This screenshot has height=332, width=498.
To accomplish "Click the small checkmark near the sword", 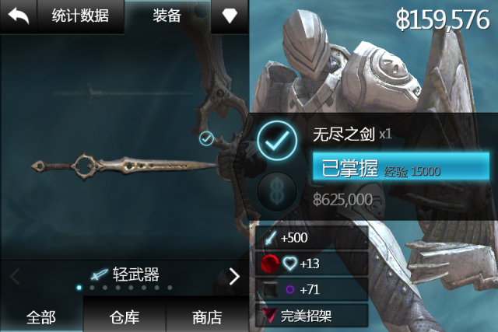I will pyautogui.click(x=206, y=138).
